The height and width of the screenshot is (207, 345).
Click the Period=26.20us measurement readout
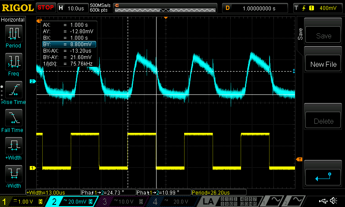point(219,192)
